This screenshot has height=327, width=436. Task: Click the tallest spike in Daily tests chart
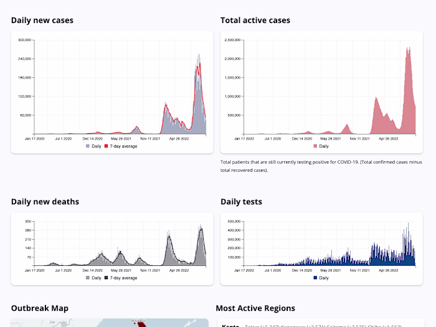[x=408, y=224]
